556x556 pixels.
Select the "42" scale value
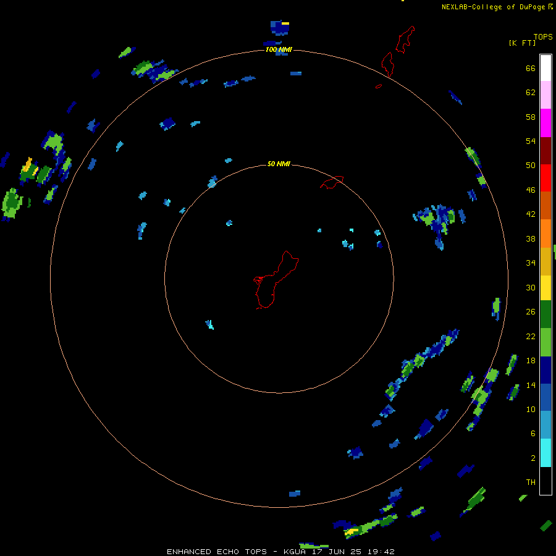tap(531, 214)
